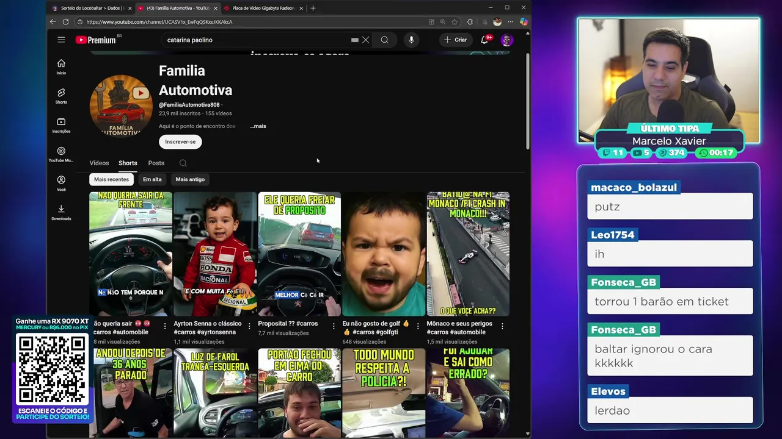The image size is (782, 439).
Task: Click the page vertical scrollbar
Action: (x=528, y=101)
